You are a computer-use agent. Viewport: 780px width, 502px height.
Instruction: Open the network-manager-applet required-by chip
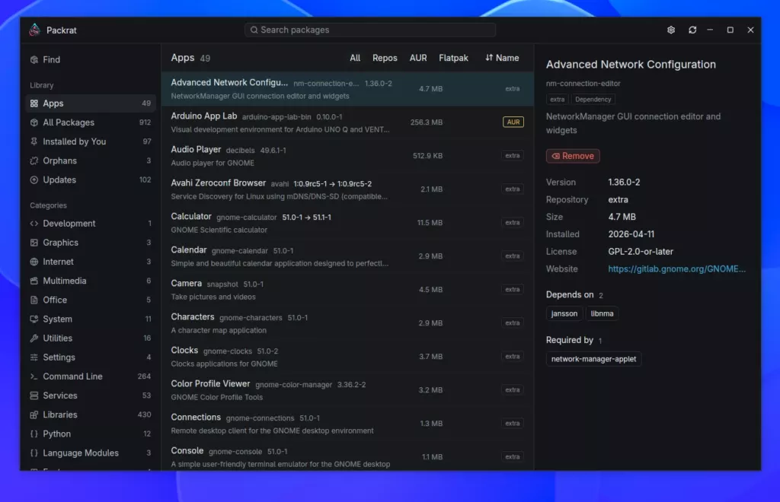point(593,359)
